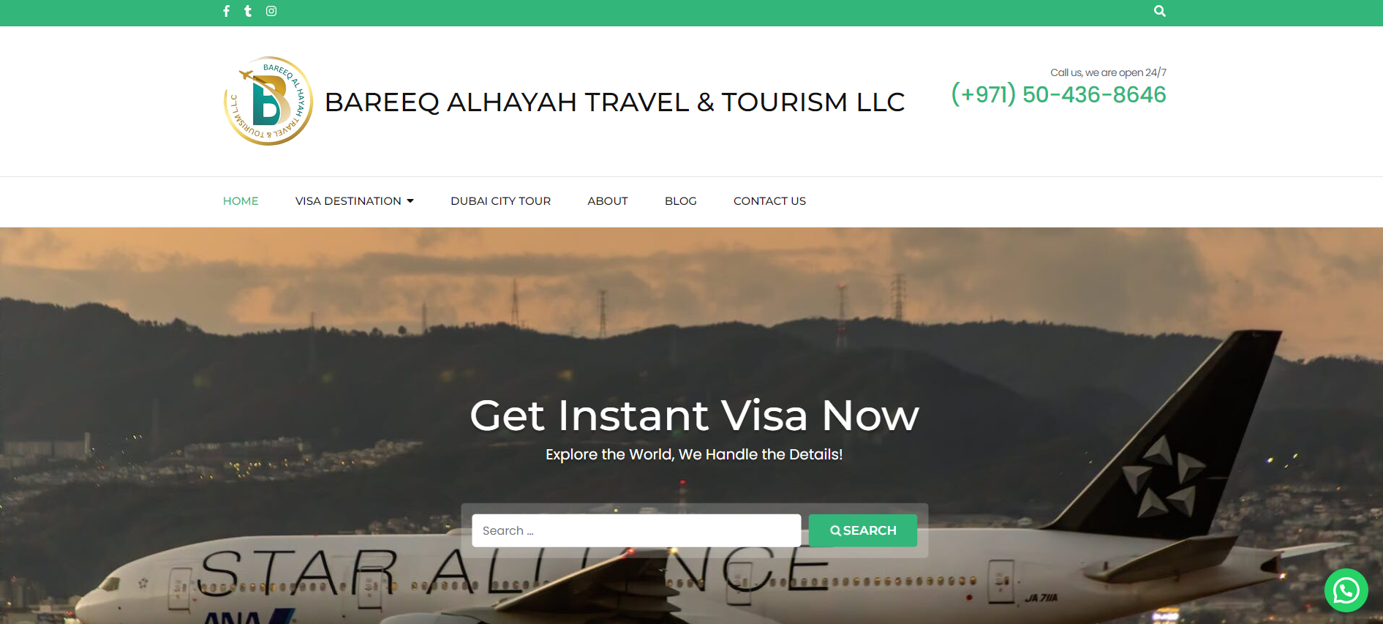Image resolution: width=1383 pixels, height=624 pixels.
Task: Open the Tumblr social icon
Action: click(248, 11)
